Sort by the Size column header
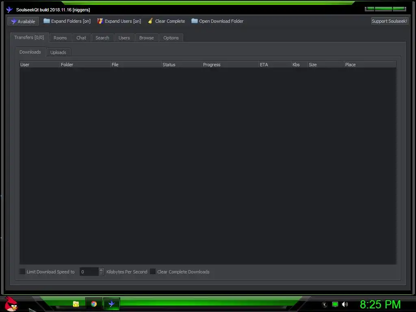 [x=326, y=65]
